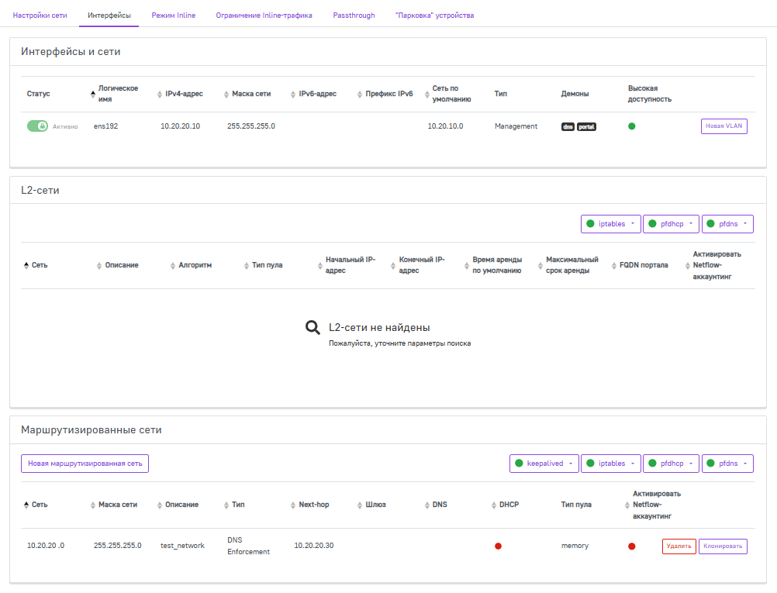777x593 pixels.
Task: Click the red Netflow accounting status dot
Action: [x=632, y=546]
